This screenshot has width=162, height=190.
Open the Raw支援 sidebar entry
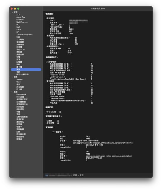point(20,97)
